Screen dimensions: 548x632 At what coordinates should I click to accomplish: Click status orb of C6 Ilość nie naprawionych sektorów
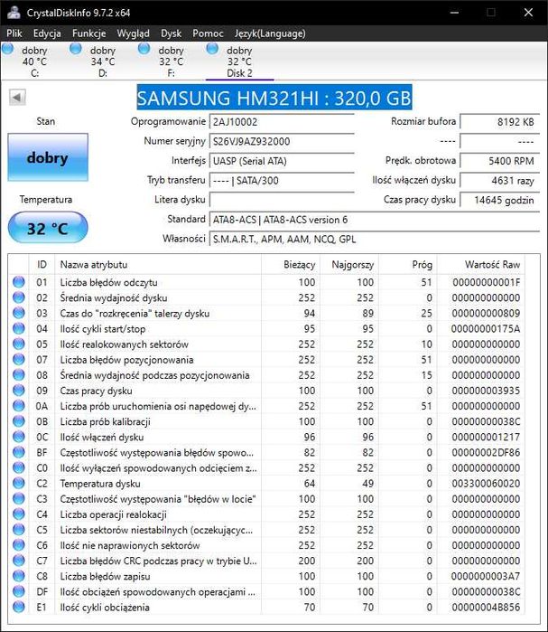coord(19,545)
